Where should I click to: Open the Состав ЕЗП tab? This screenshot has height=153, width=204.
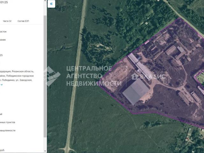coord(23,21)
